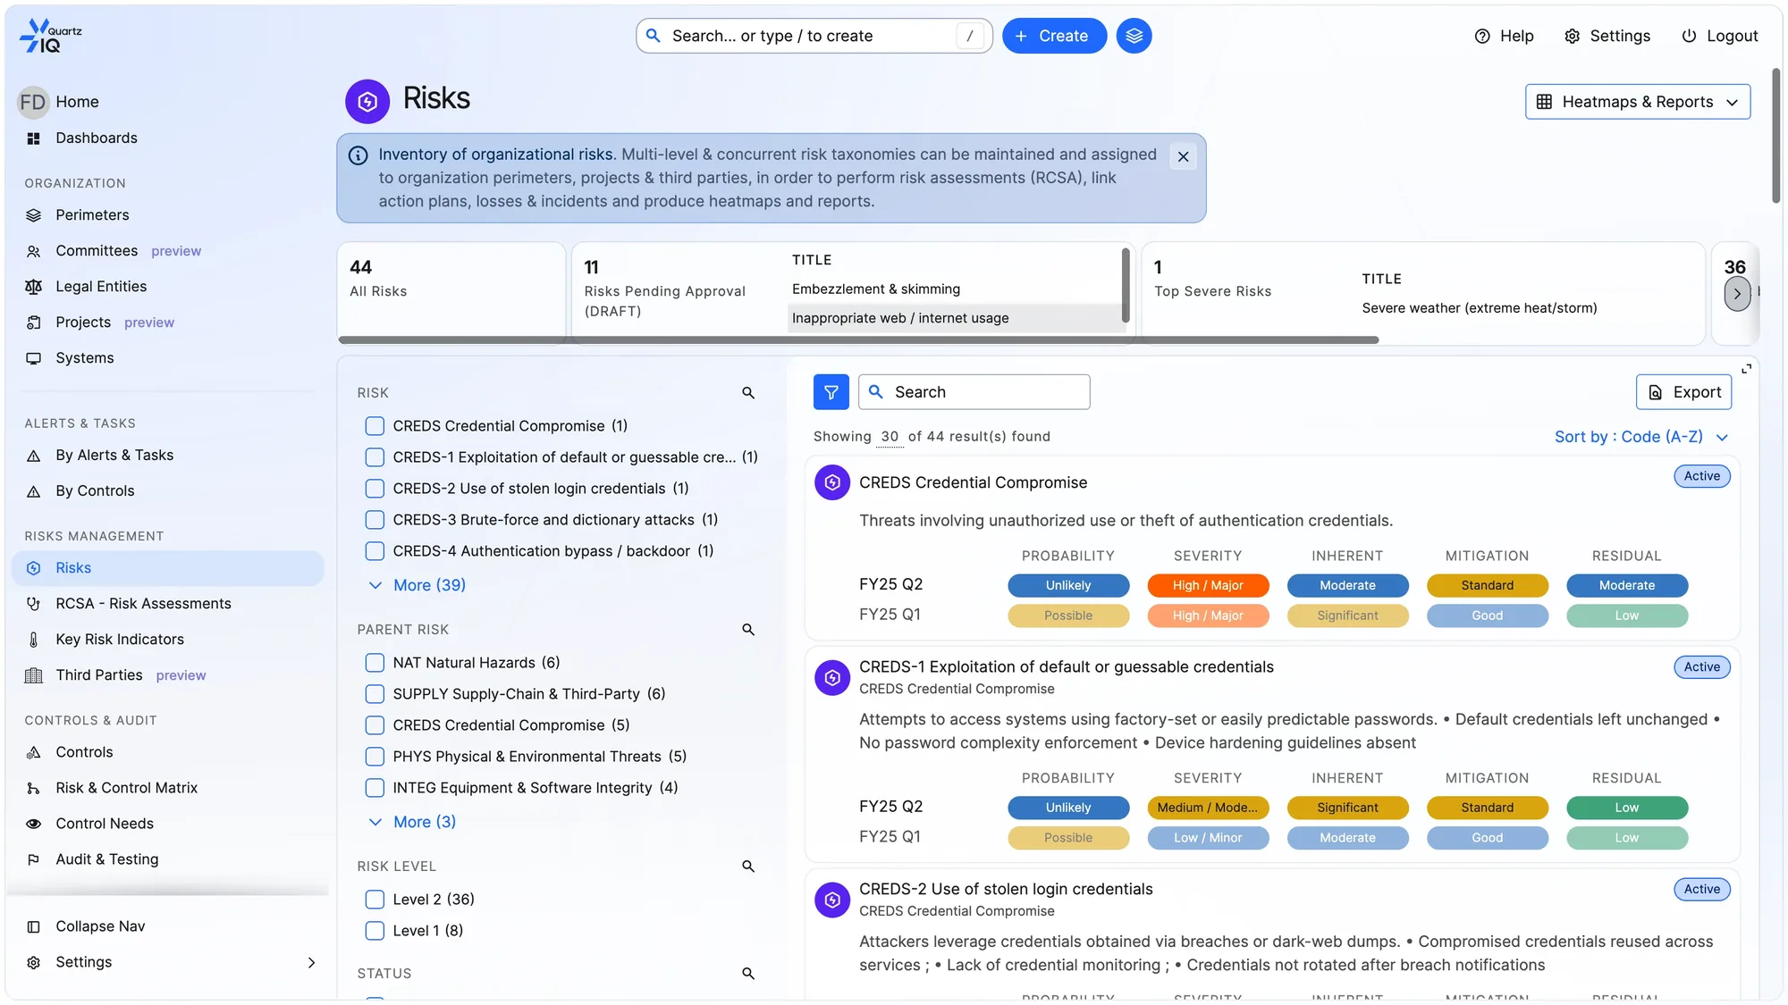Image resolution: width=1788 pixels, height=1005 pixels.
Task: Open the Sort by Code (A-Z) dropdown
Action: [1641, 437]
